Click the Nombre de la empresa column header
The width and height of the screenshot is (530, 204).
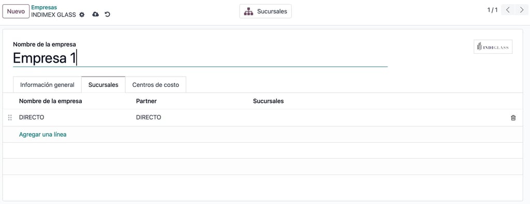[50, 101]
